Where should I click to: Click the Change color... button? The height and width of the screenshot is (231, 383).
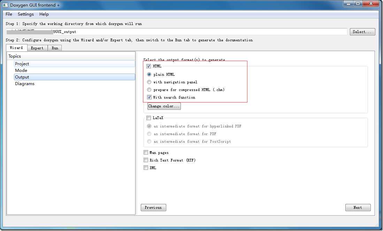pyautogui.click(x=164, y=106)
